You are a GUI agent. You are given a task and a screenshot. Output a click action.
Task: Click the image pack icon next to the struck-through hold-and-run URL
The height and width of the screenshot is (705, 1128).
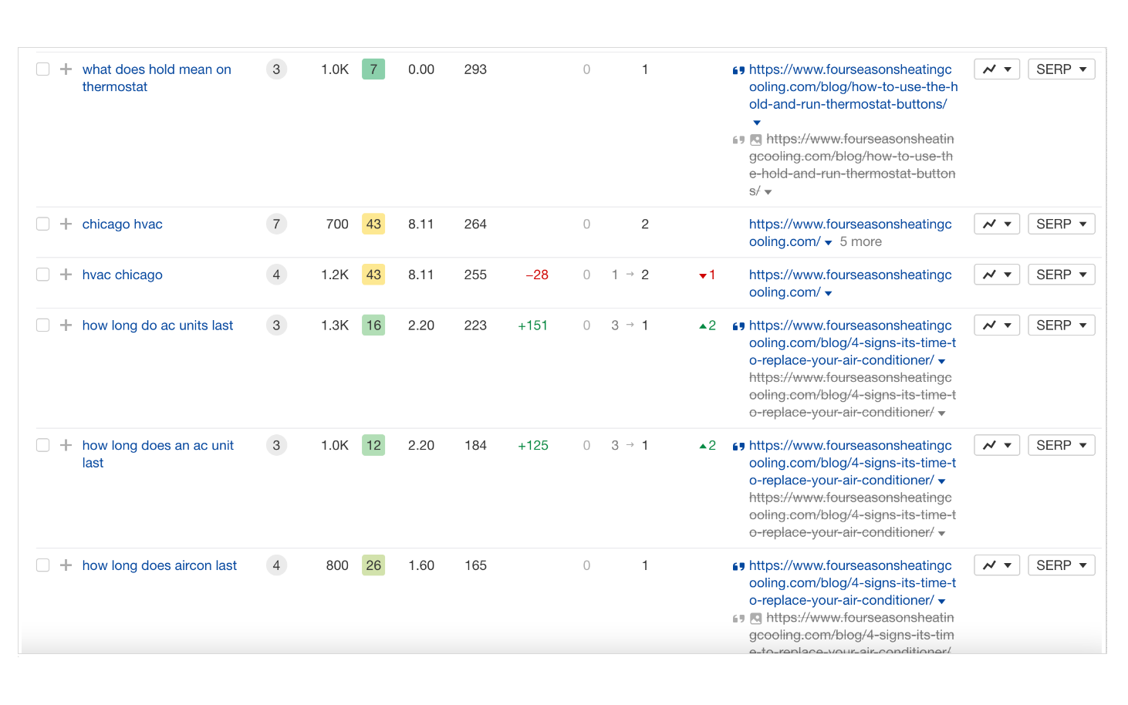tap(756, 140)
